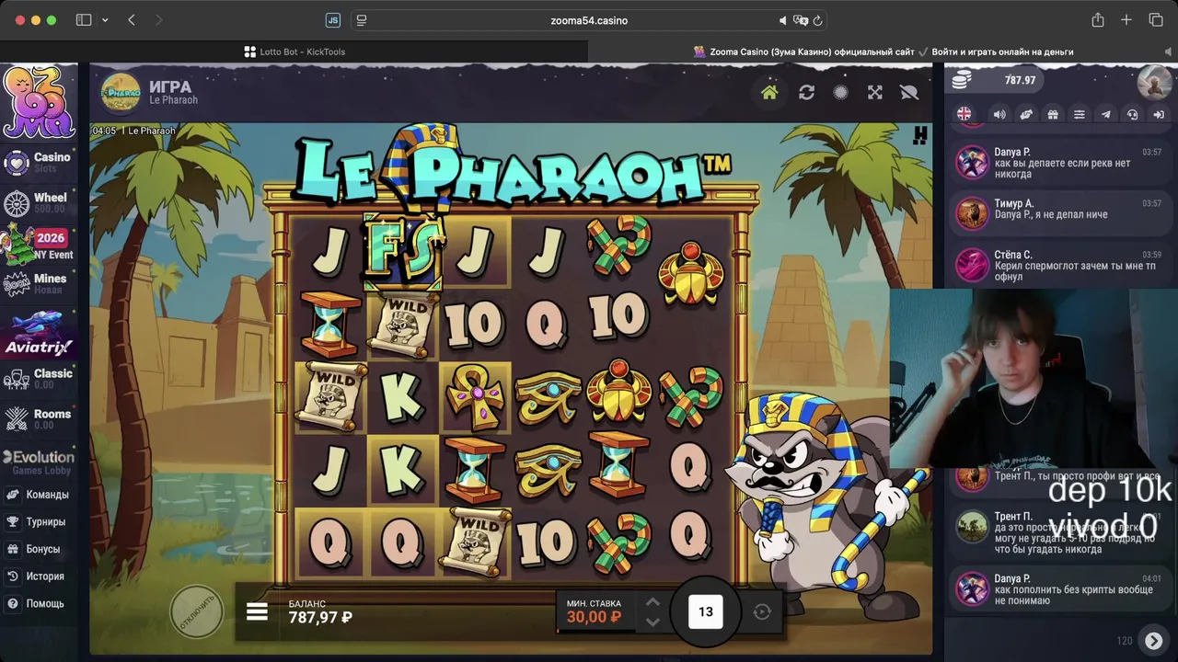Go forward in Safari
The width and height of the screenshot is (1178, 662).
click(158, 20)
